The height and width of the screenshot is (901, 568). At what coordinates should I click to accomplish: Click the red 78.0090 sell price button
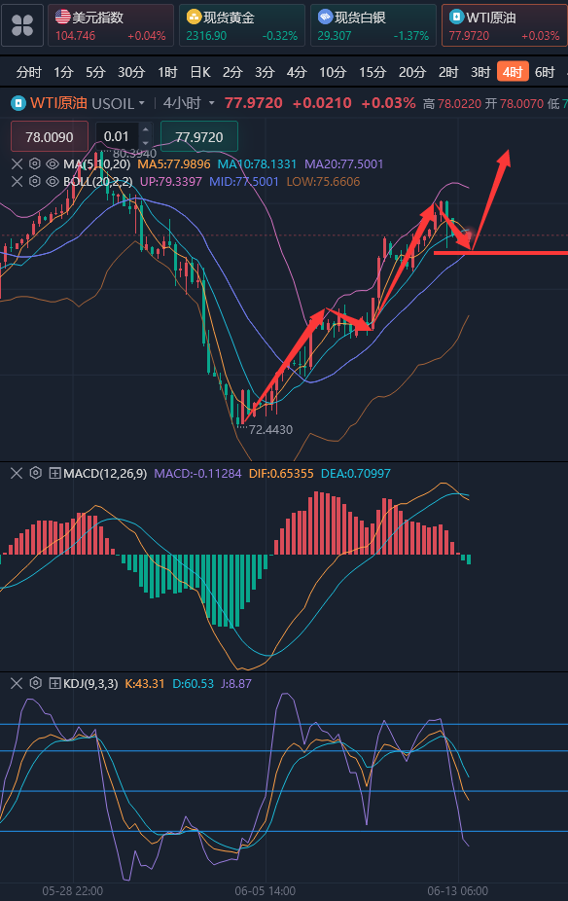coord(50,137)
